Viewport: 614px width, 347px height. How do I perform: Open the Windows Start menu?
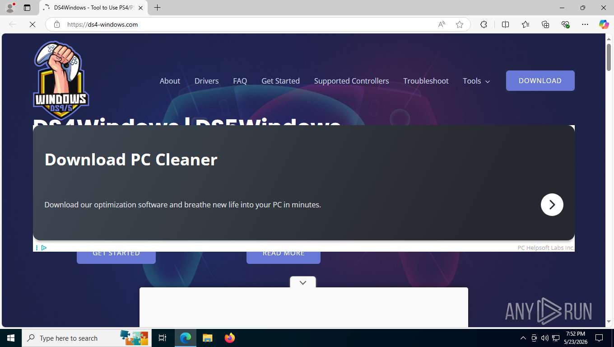click(x=11, y=338)
